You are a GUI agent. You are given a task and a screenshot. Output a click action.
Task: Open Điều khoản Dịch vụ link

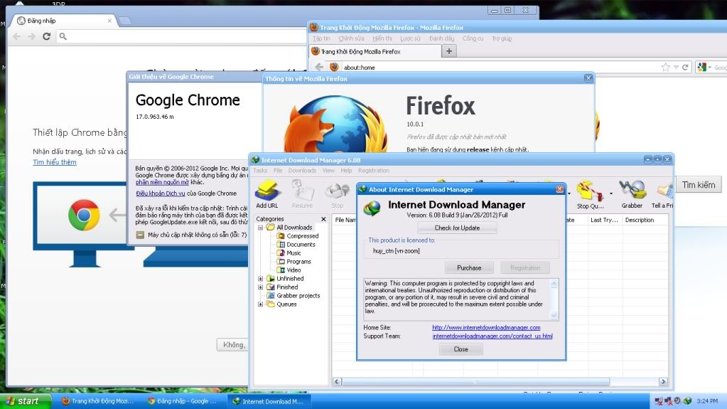[x=161, y=193]
